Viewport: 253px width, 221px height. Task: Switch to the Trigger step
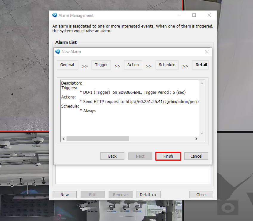[101, 65]
